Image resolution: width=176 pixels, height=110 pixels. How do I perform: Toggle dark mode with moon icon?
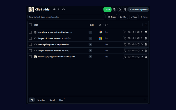120,9
